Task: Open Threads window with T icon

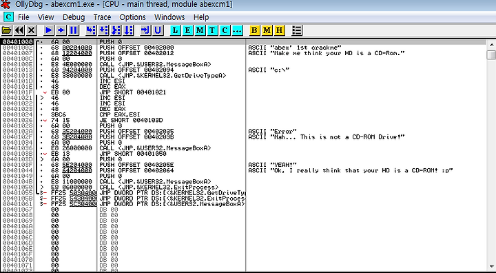Action: [212, 30]
